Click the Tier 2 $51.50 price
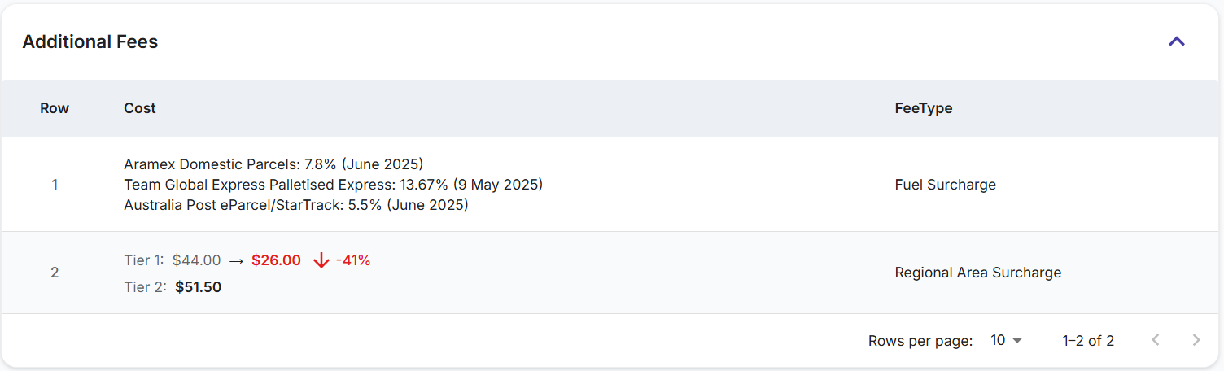Screen dimensions: 1224x371 point(198,287)
